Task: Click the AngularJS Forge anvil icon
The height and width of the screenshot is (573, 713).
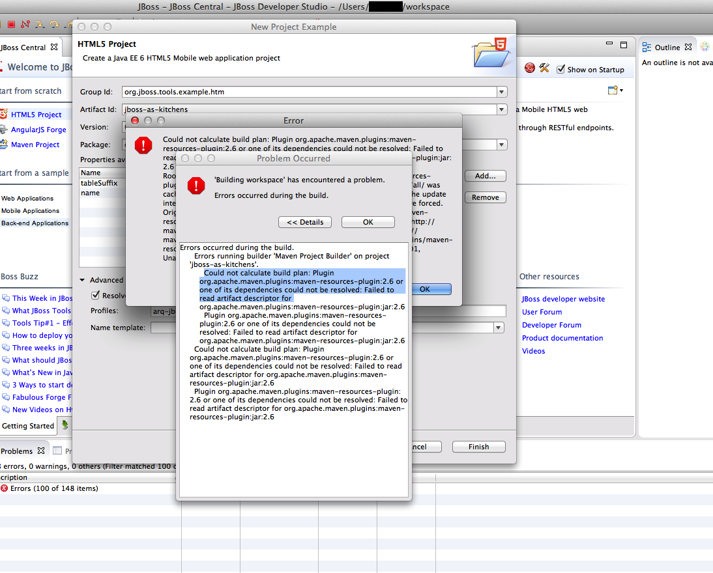Action: point(4,129)
